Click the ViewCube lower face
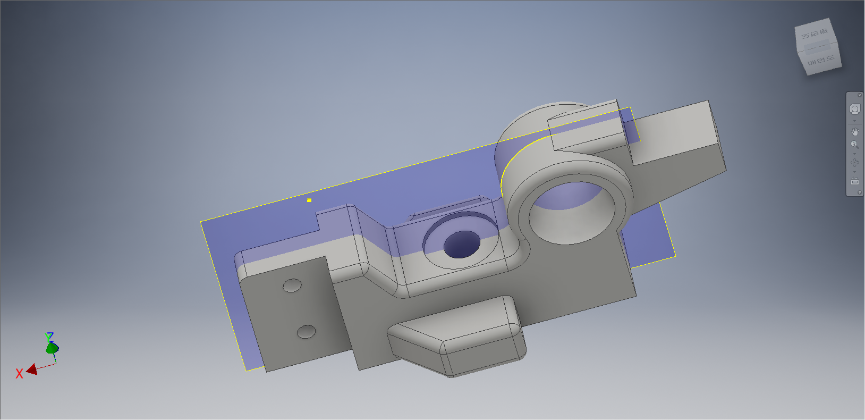 822,61
